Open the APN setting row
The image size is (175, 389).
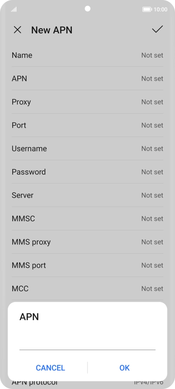pyautogui.click(x=87, y=78)
